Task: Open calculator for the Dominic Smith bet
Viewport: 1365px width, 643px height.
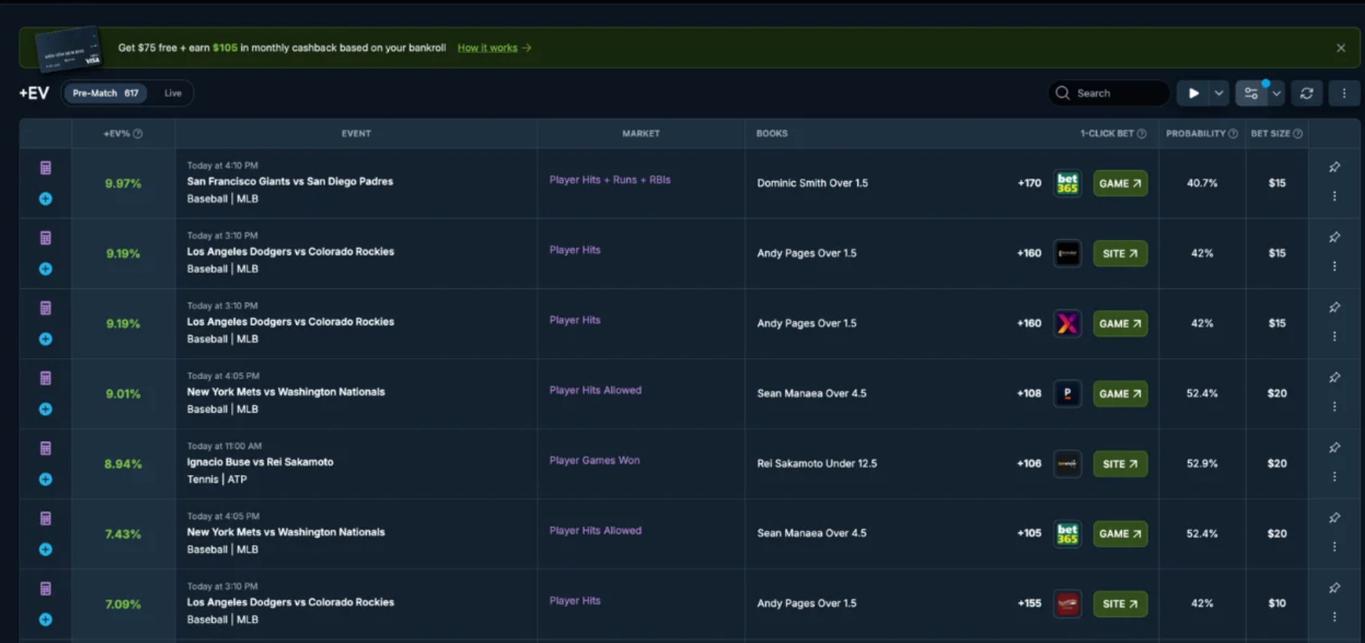Action: click(46, 168)
